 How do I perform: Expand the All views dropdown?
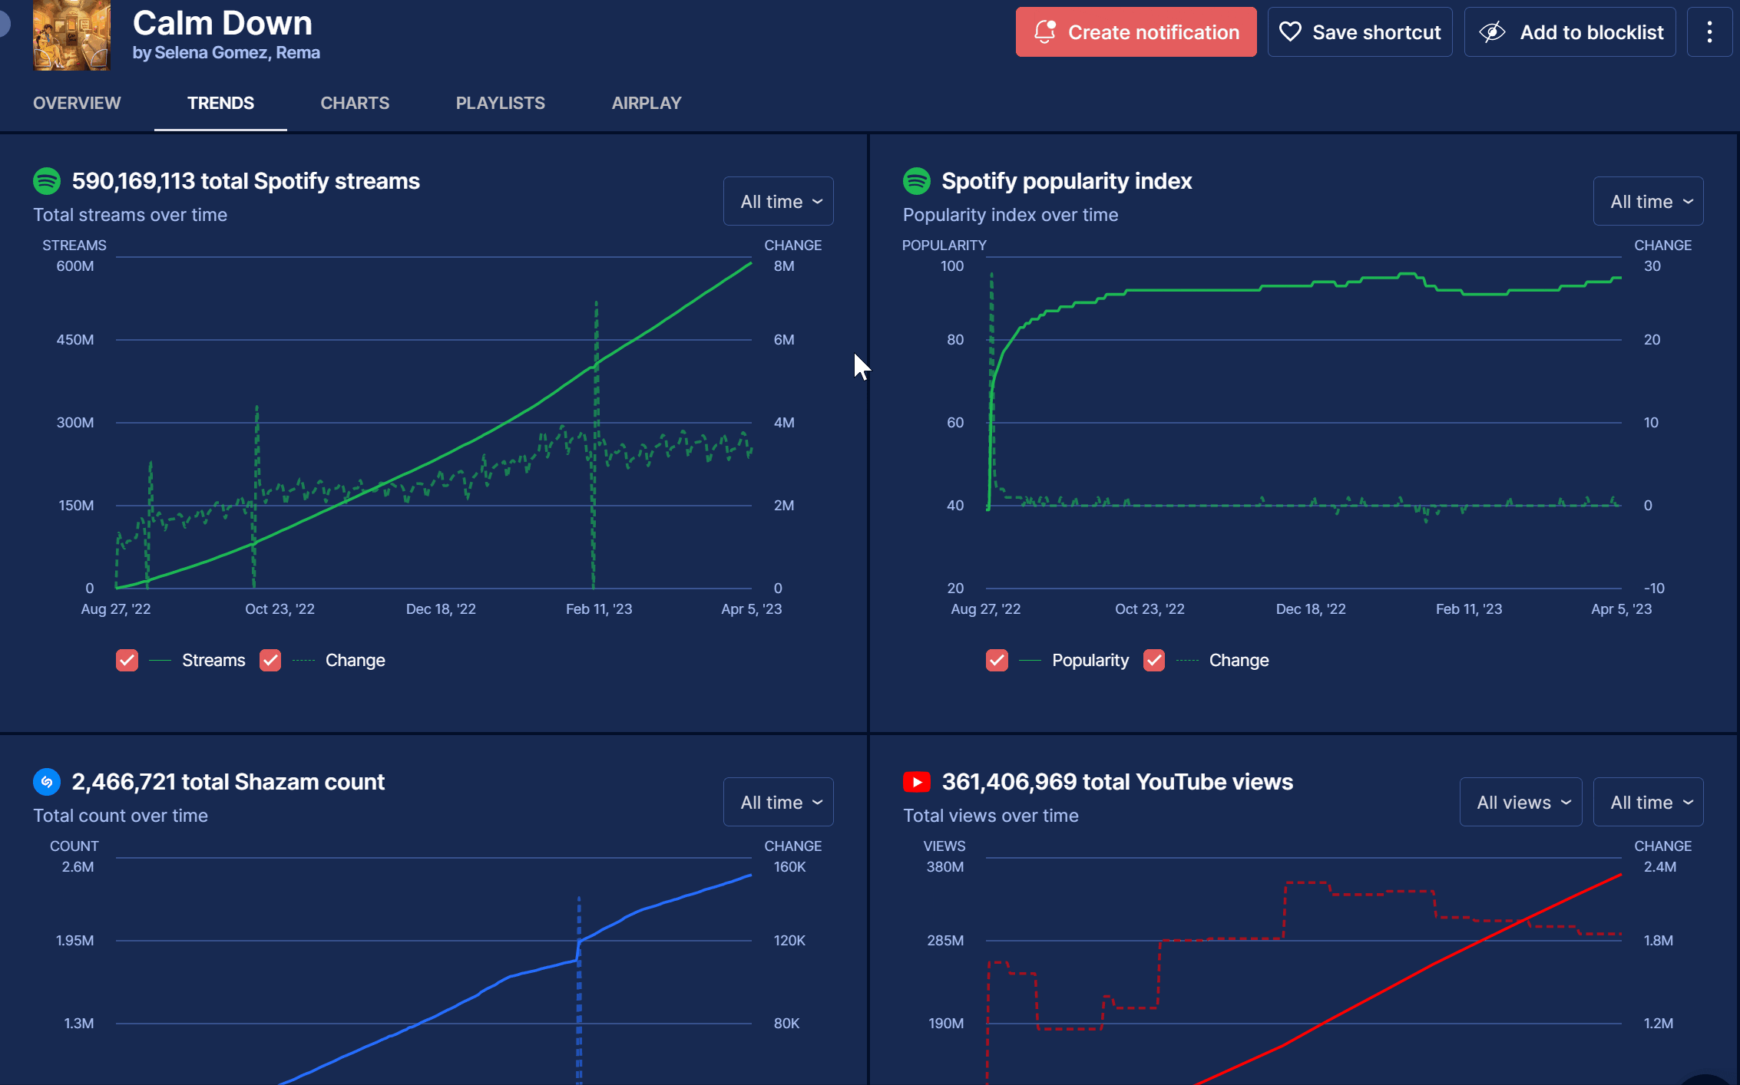point(1520,802)
